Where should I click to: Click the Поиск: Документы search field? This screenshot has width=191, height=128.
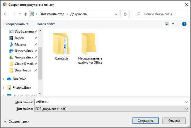[x=160, y=14]
